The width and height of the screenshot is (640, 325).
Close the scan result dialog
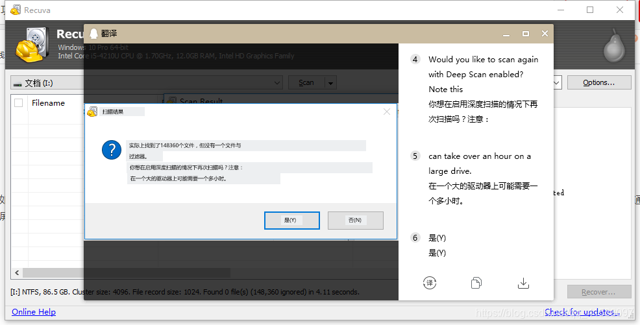point(386,112)
